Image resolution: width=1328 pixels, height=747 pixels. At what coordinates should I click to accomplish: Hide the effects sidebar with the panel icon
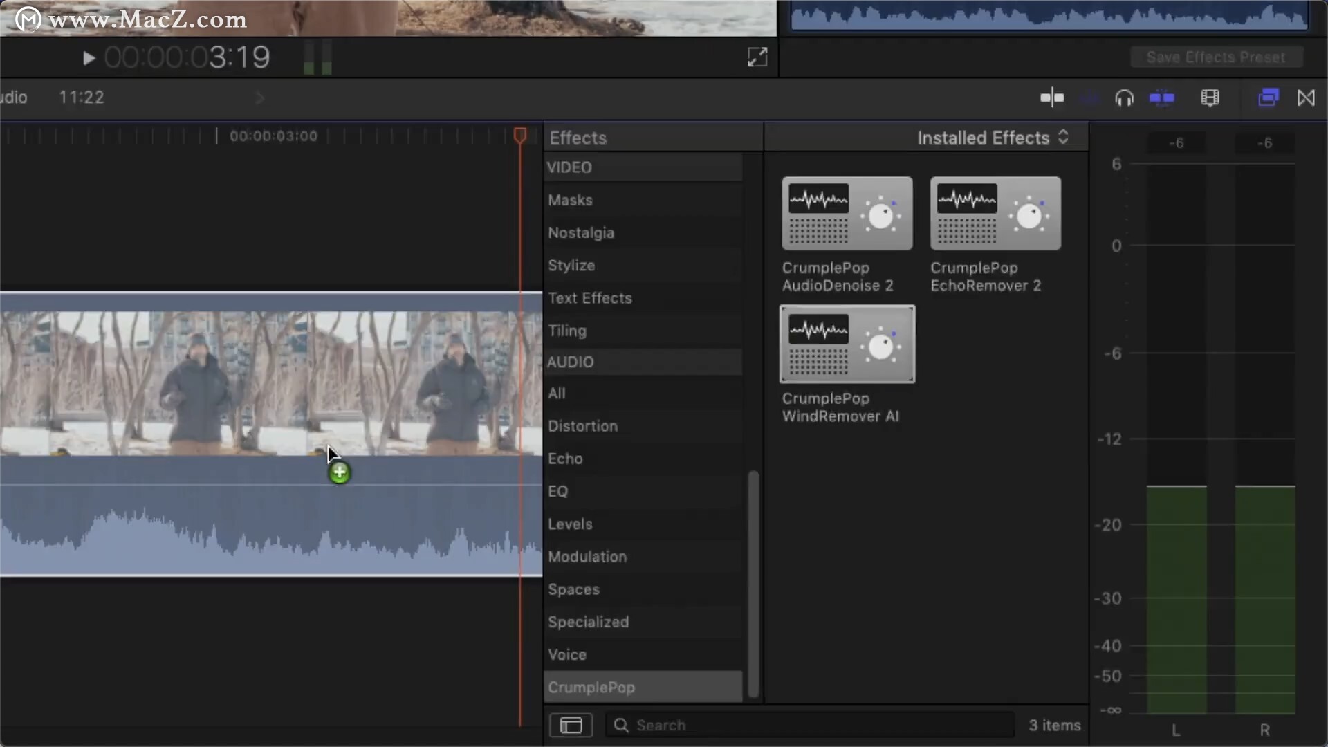point(571,725)
